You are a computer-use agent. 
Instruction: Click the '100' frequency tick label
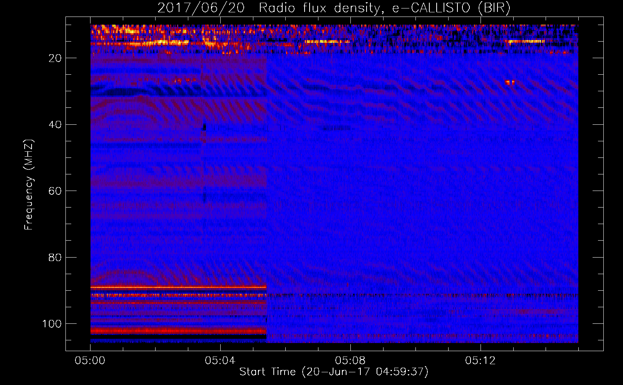point(52,324)
